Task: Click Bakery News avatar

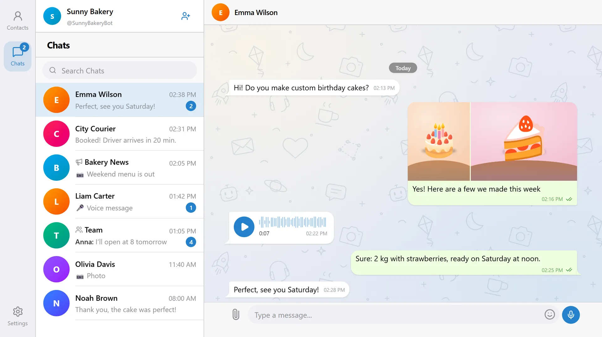Action: click(56, 168)
